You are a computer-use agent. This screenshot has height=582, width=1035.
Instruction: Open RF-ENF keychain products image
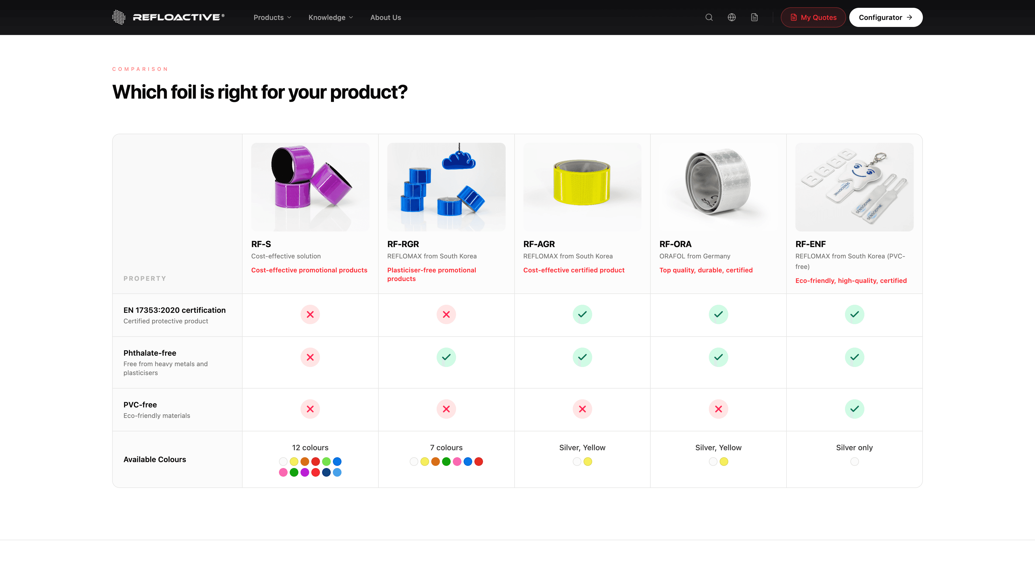coord(854,187)
